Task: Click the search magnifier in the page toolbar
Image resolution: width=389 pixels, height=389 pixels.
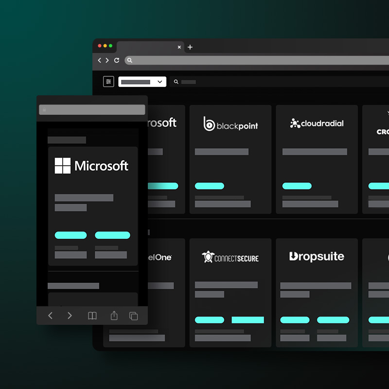Action: tap(176, 82)
